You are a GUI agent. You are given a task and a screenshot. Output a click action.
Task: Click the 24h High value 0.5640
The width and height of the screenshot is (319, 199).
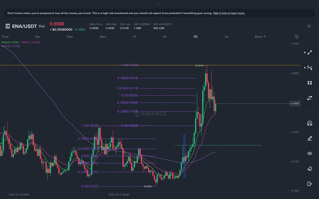click(x=110, y=28)
